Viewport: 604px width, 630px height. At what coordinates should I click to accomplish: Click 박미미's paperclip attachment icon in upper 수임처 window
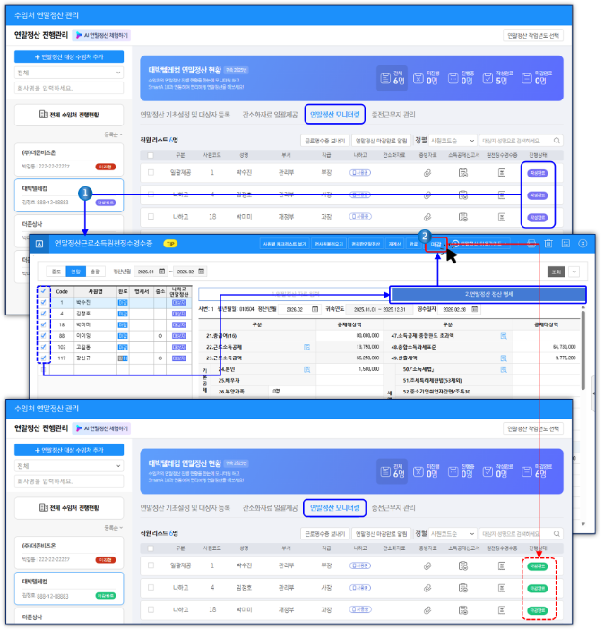427,217
